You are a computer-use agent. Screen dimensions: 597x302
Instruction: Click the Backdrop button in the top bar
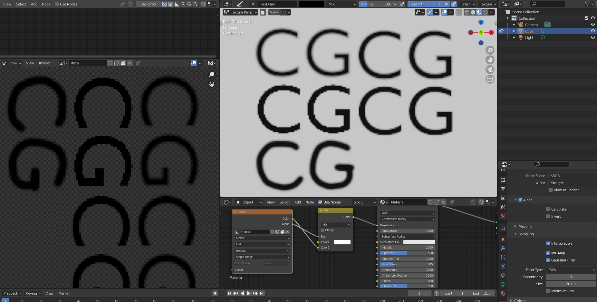pyautogui.click(x=148, y=4)
